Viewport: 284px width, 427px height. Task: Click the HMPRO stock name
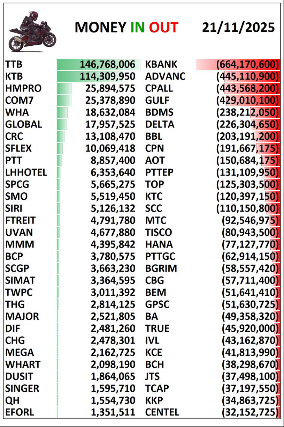pos(23,89)
